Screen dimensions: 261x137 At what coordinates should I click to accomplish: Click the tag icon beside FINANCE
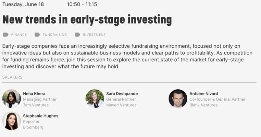(5, 35)
